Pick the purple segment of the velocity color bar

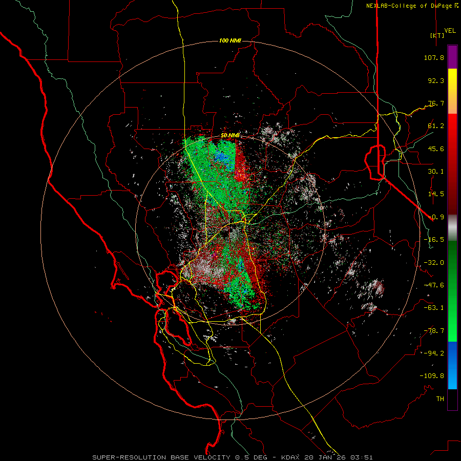pos(452,57)
